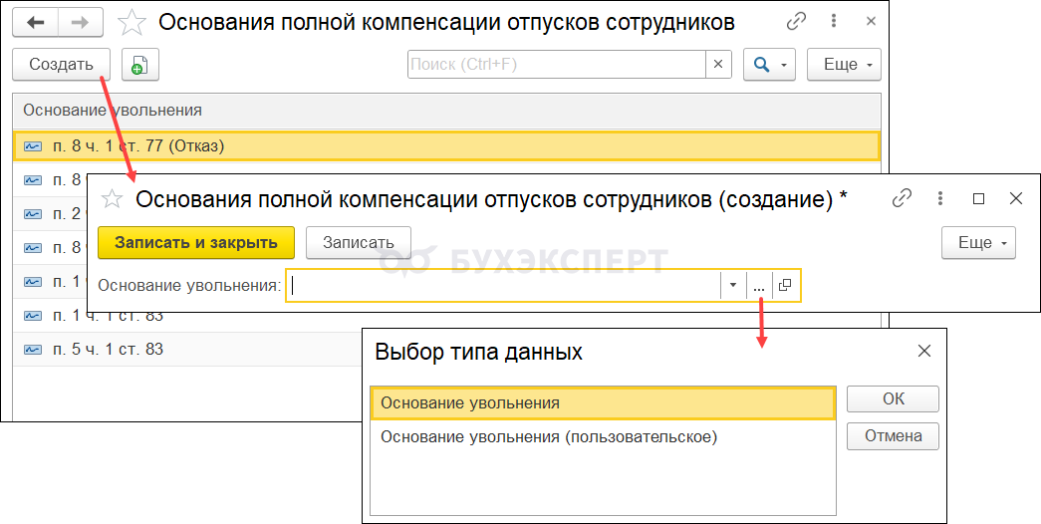Image resolution: width=1041 pixels, height=524 pixels.
Task: Focus the Поиск (Ctrl+F) search field
Action: [556, 65]
